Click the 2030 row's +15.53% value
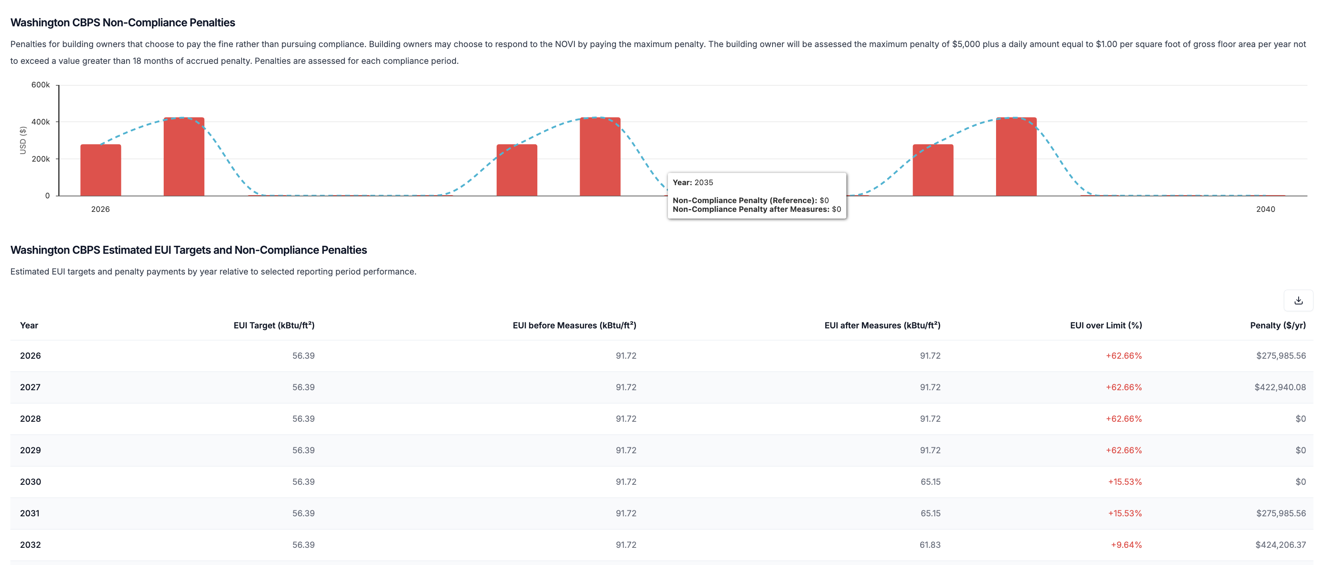Screen dimensions: 1327x565 tap(1125, 482)
